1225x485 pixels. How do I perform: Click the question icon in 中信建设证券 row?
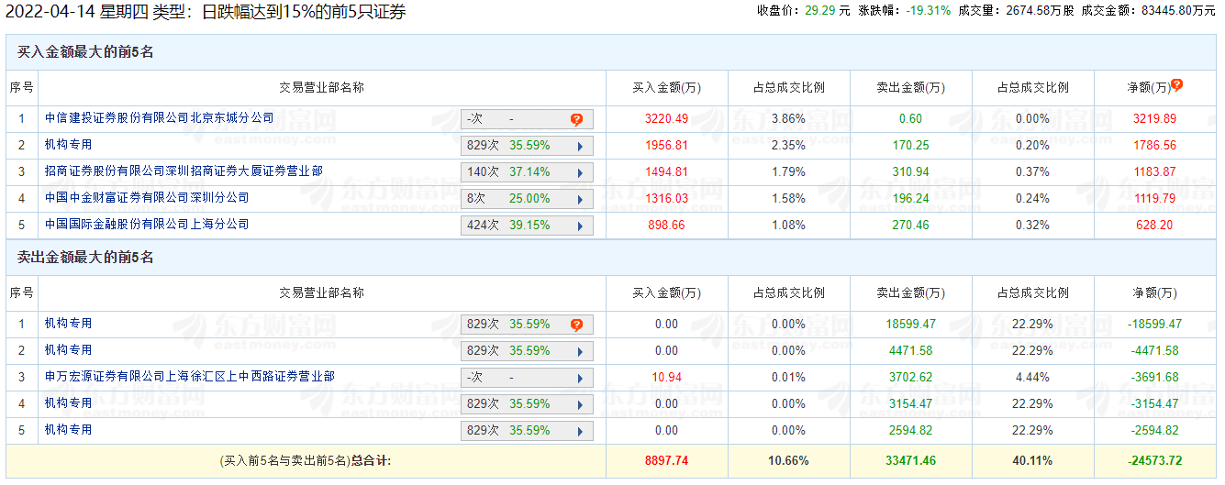click(x=576, y=119)
